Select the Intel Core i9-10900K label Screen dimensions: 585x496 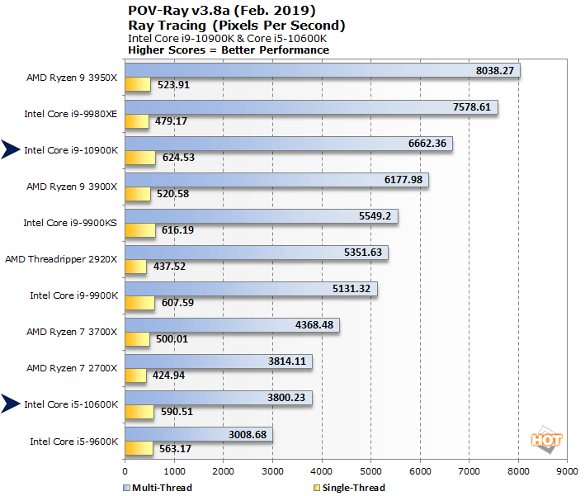tap(71, 150)
